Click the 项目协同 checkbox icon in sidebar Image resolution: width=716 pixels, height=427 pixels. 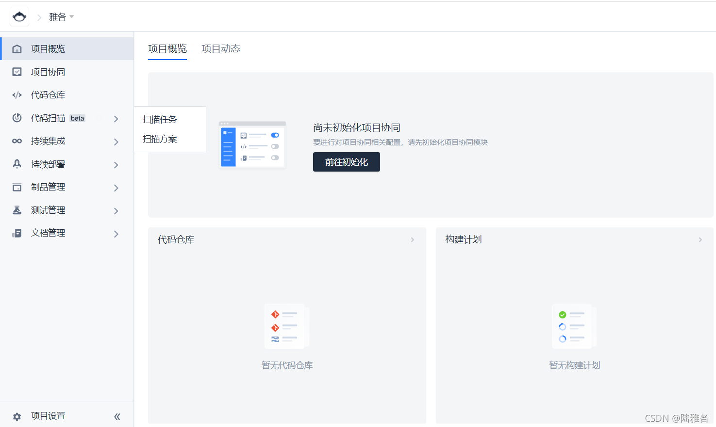(17, 72)
